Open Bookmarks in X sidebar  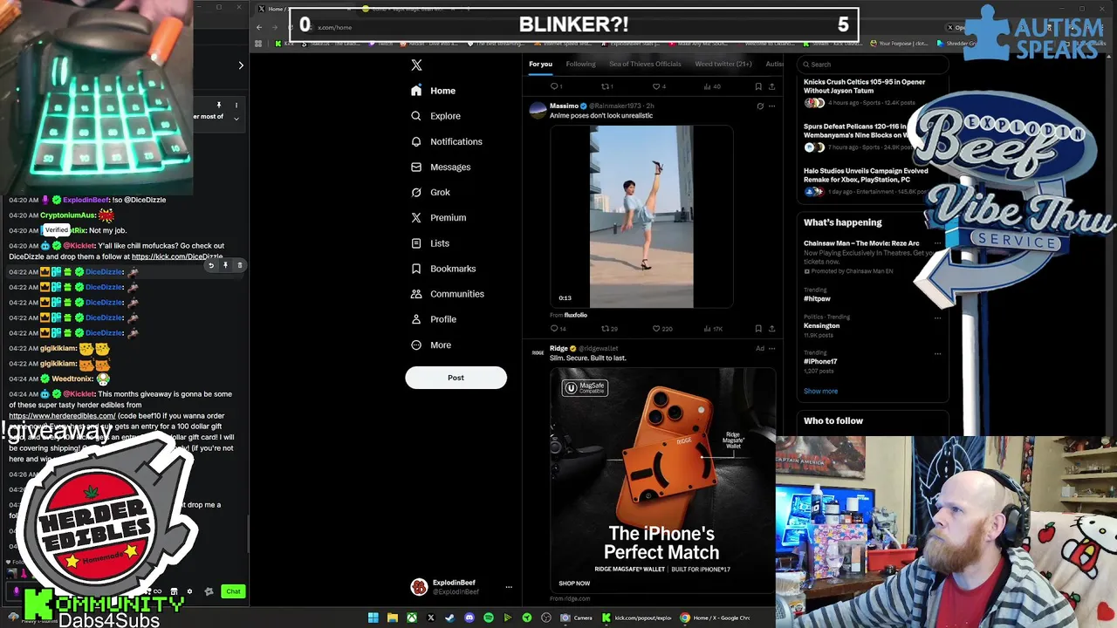(x=443, y=269)
